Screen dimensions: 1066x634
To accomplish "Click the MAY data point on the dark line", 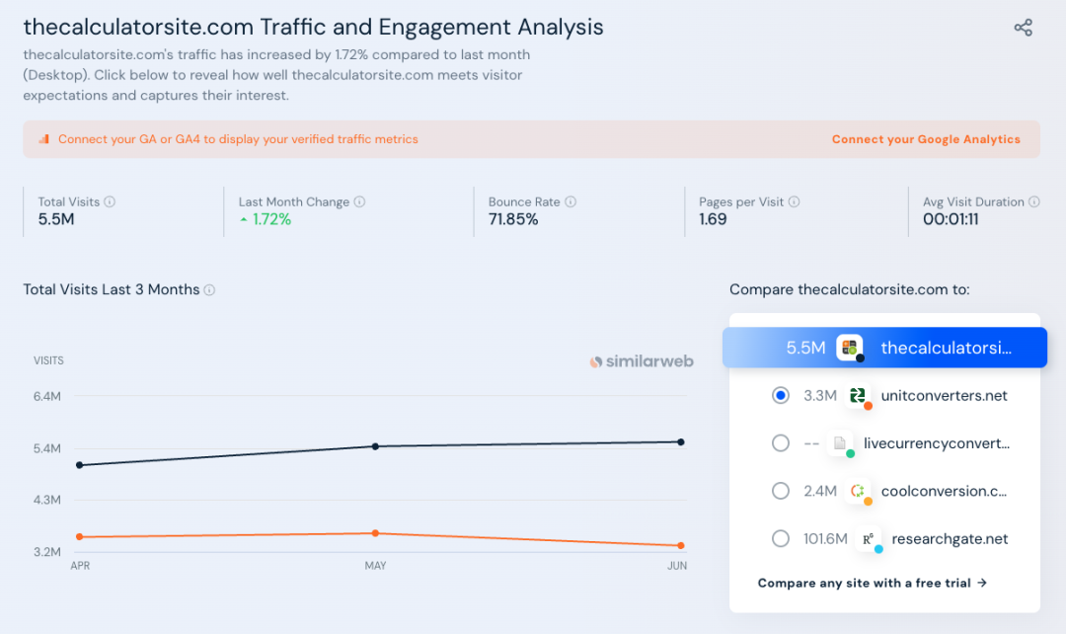I will click(375, 446).
